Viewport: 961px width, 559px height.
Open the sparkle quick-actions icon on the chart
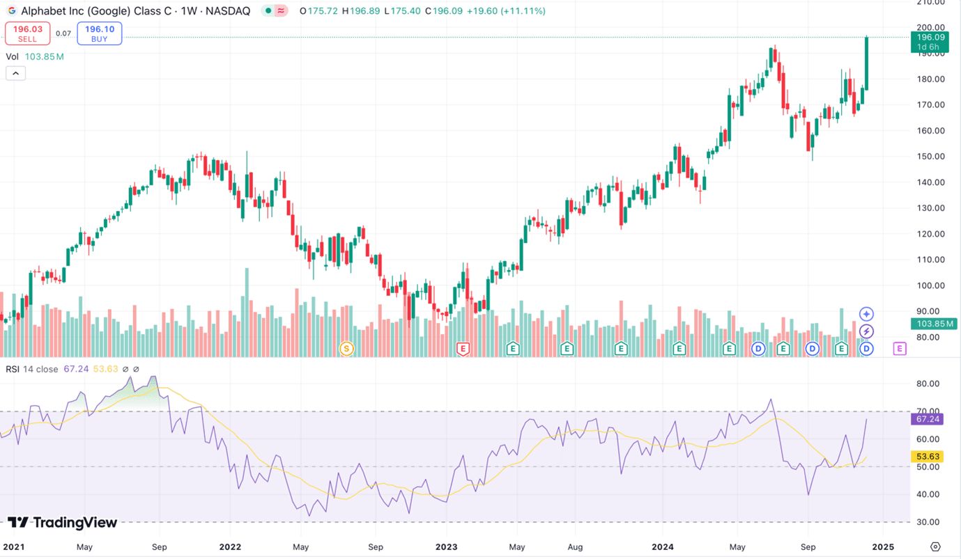(x=866, y=313)
